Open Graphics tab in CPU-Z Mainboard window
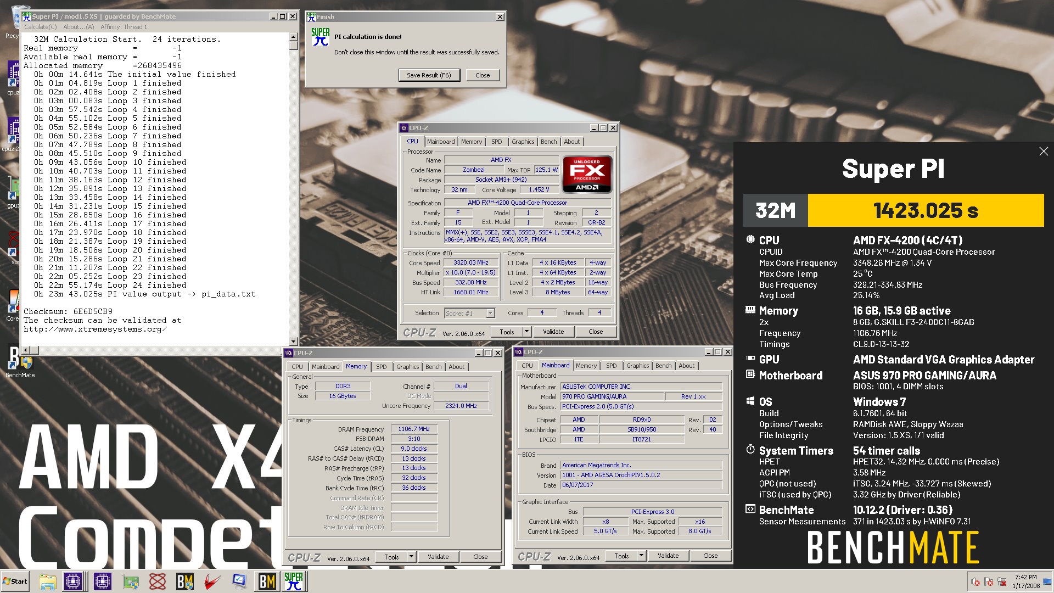1054x593 pixels. tap(638, 366)
